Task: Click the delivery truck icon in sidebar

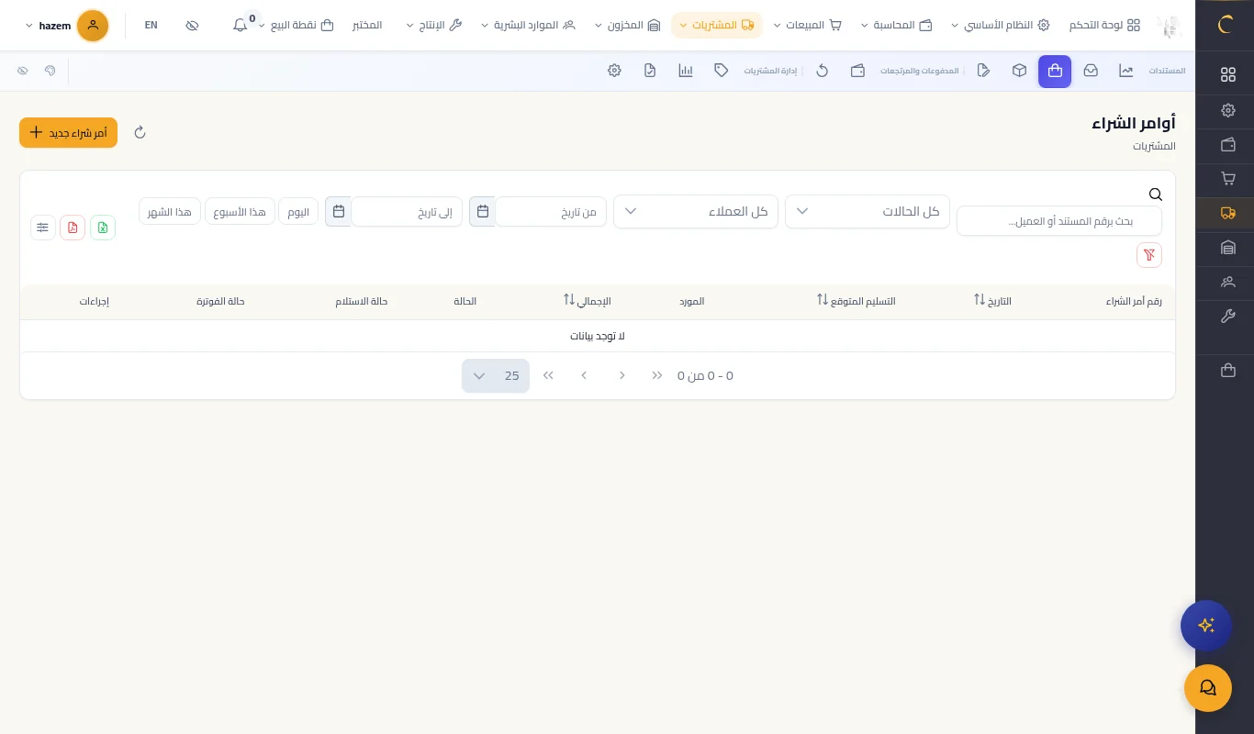Action: (1228, 213)
